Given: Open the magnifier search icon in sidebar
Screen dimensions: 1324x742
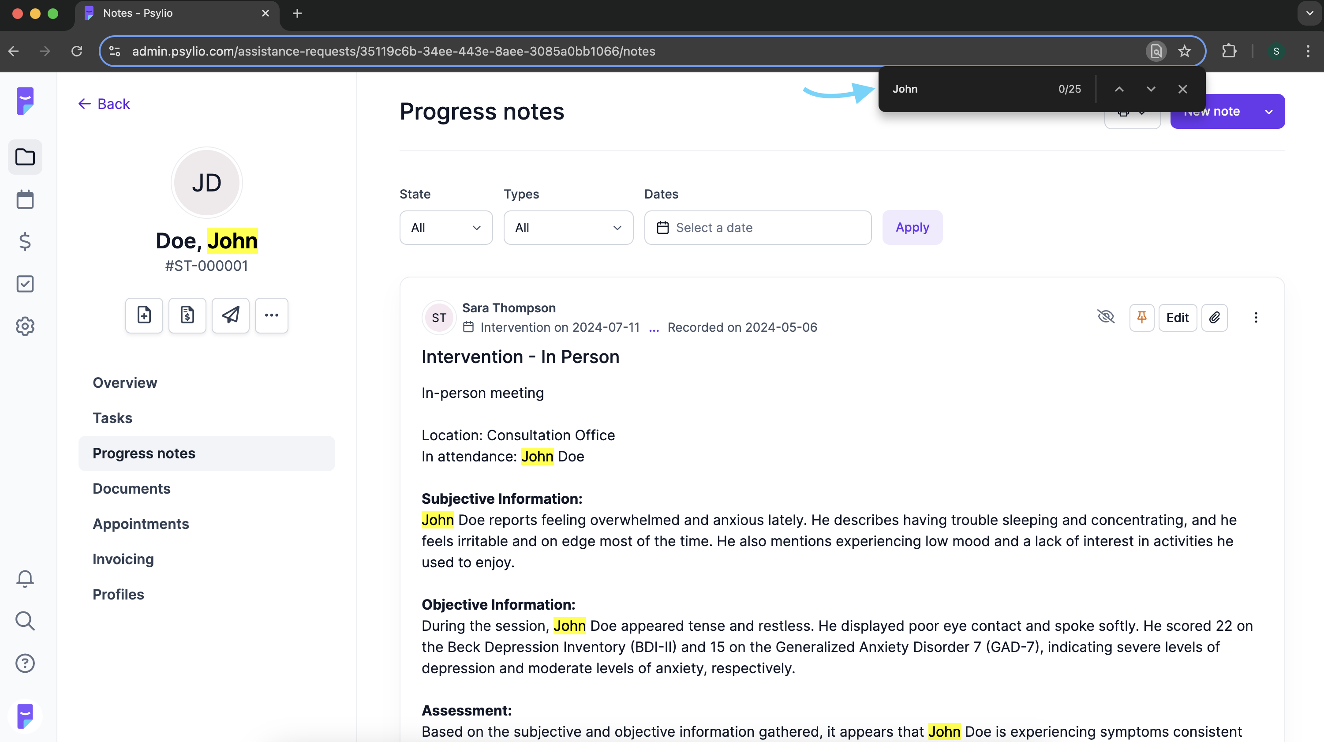Looking at the screenshot, I should [x=25, y=621].
